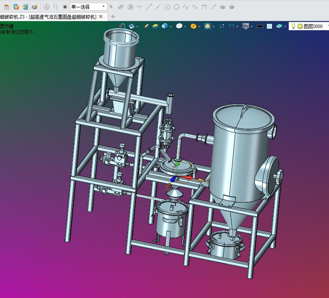
Task: Click the yellow-blue section plane icon
Action: tap(156, 26)
